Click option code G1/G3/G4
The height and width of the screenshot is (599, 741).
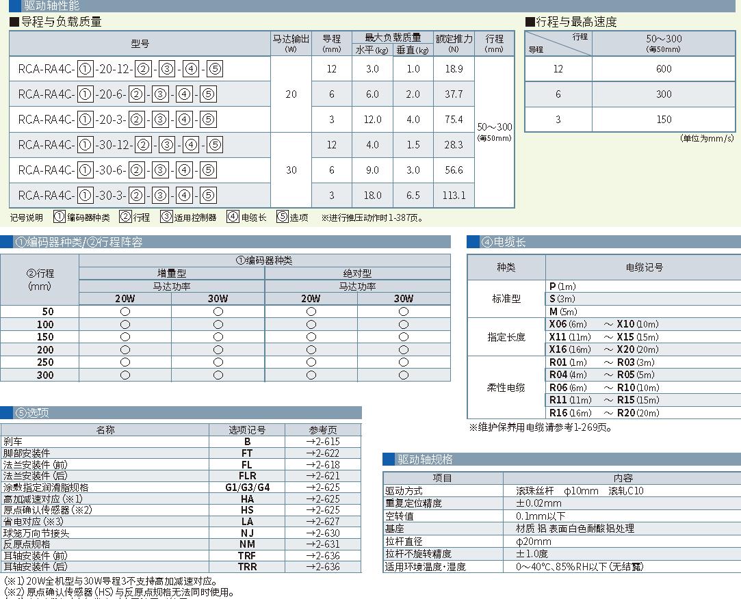(x=247, y=488)
